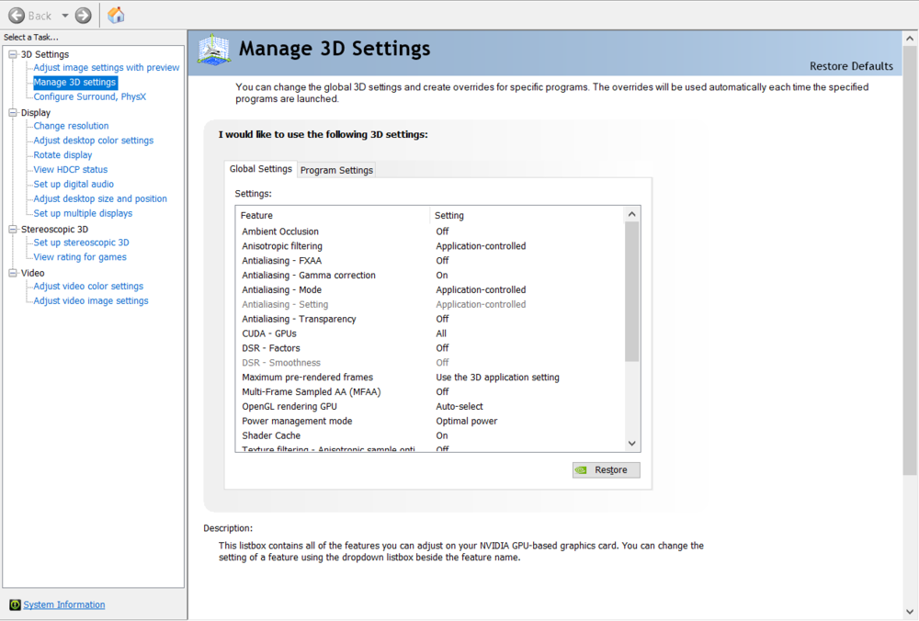Open the System Information link
The width and height of the screenshot is (919, 621).
64,604
